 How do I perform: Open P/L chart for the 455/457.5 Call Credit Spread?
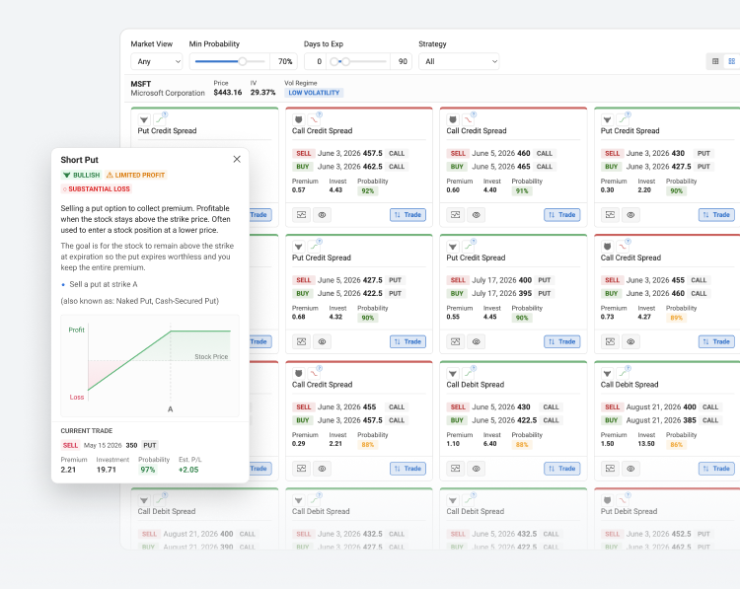302,469
